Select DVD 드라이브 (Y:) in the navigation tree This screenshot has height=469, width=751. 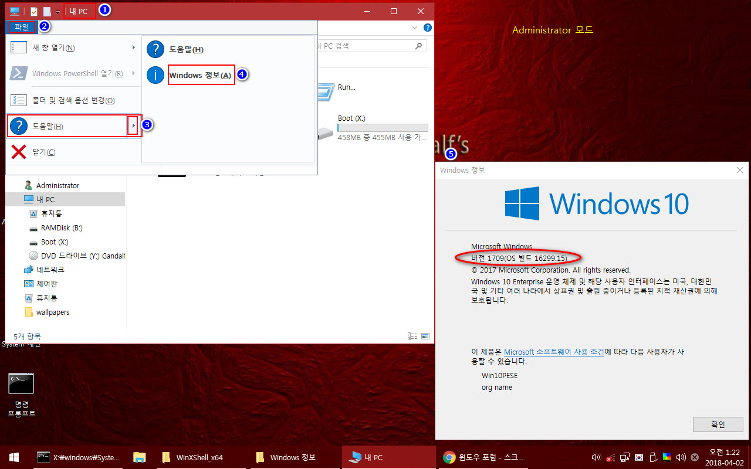(x=77, y=256)
